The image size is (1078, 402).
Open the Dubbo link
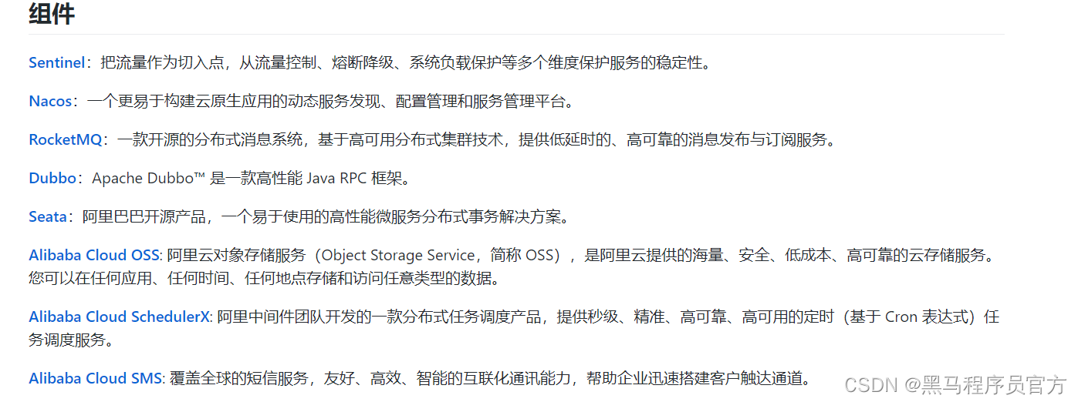click(x=52, y=179)
